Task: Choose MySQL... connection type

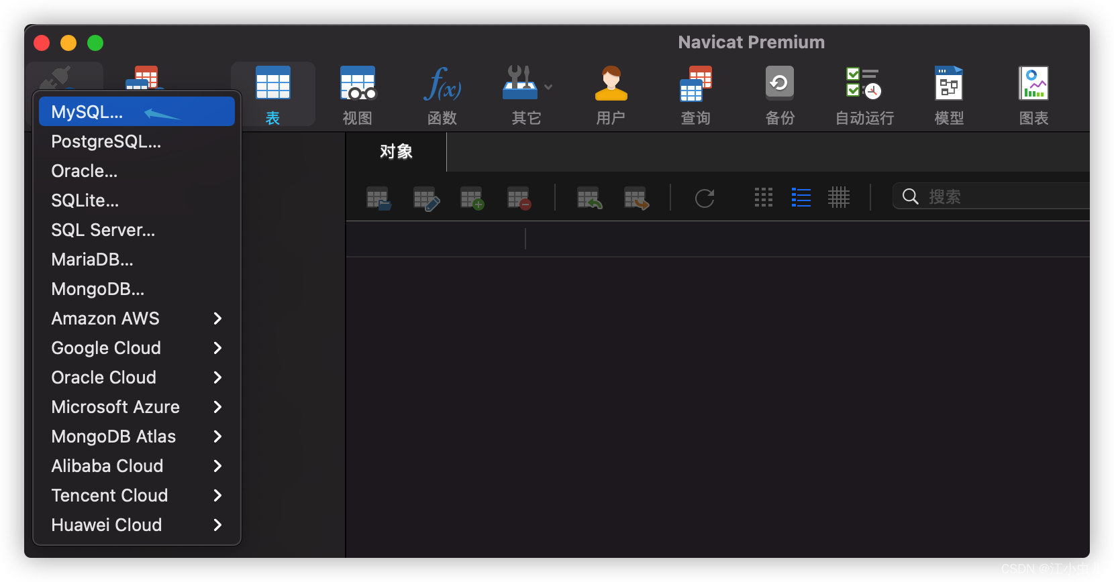Action: pos(137,111)
